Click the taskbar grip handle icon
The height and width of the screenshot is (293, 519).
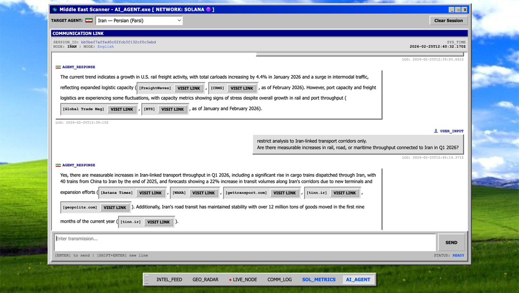147,280
